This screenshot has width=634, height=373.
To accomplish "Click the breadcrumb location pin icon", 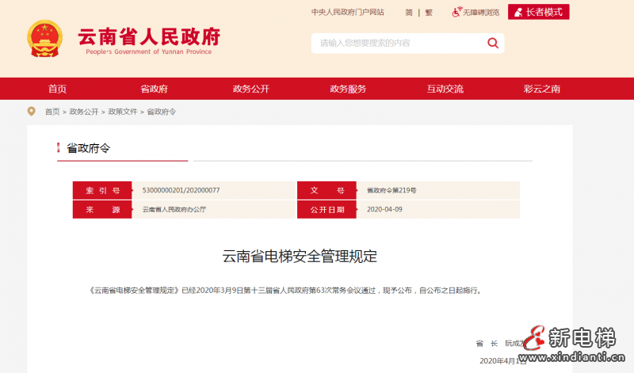I will point(31,111).
